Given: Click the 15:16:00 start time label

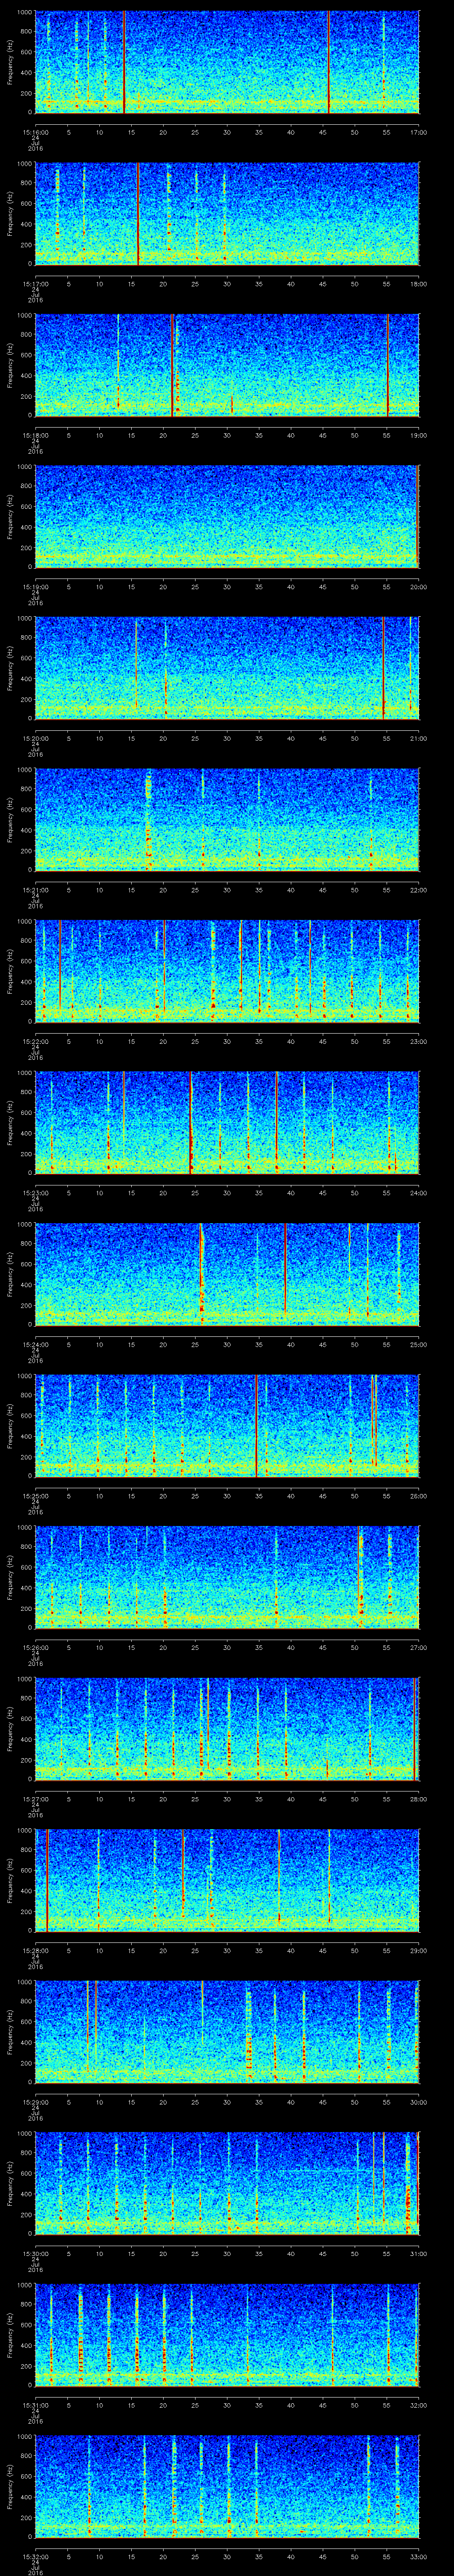Looking at the screenshot, I should point(36,132).
